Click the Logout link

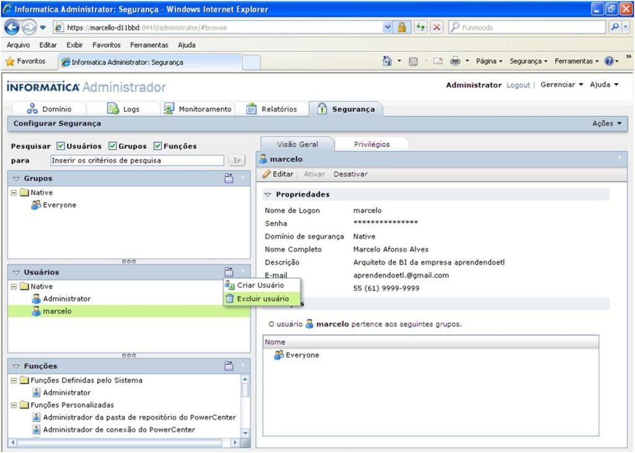pyautogui.click(x=518, y=85)
